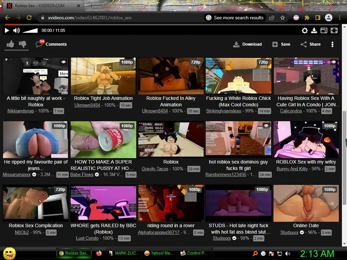Click the scrollbar's down arrow
The image size is (347, 260).
(x=344, y=244)
